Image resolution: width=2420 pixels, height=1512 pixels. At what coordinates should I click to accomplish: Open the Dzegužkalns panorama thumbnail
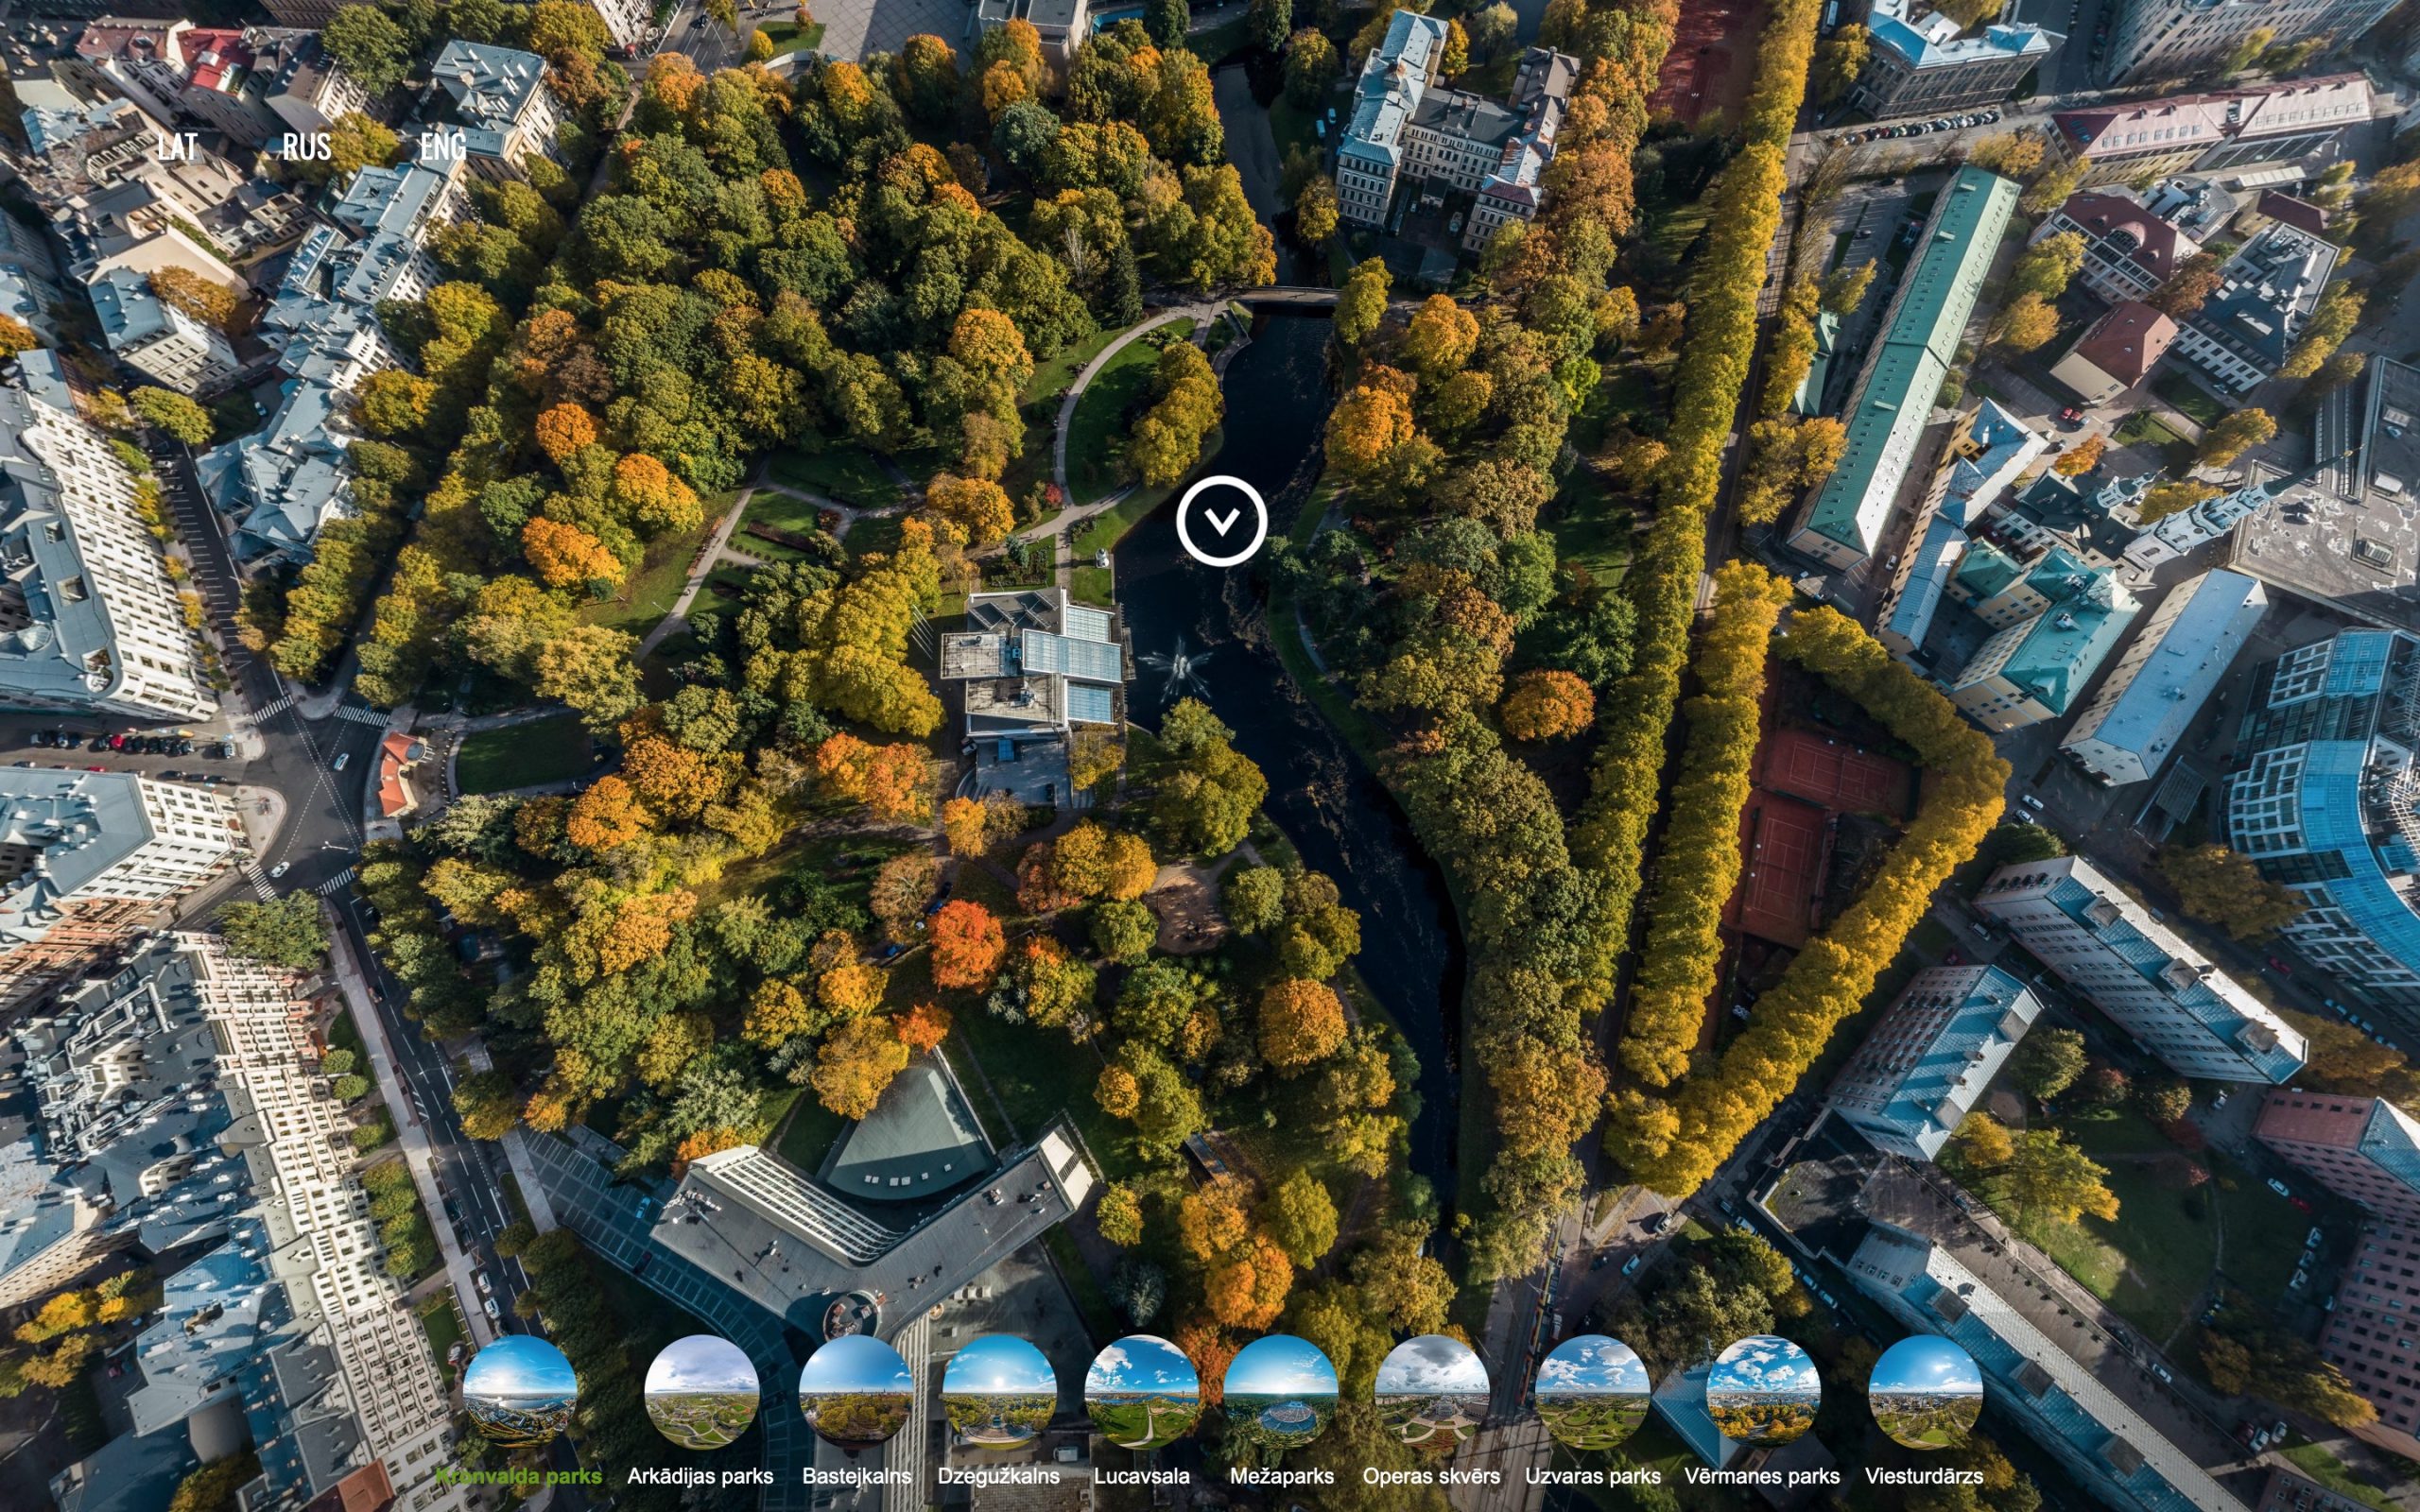coord(999,1391)
